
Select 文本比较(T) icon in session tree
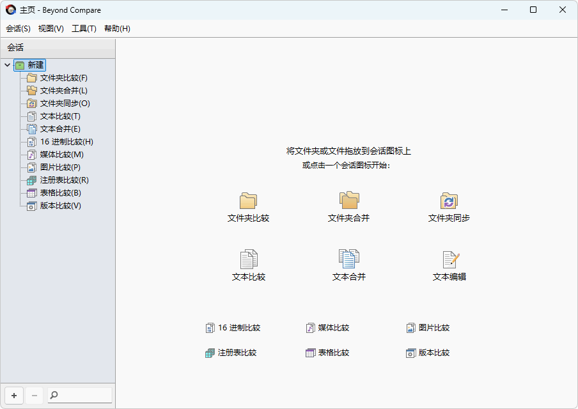tap(32, 116)
